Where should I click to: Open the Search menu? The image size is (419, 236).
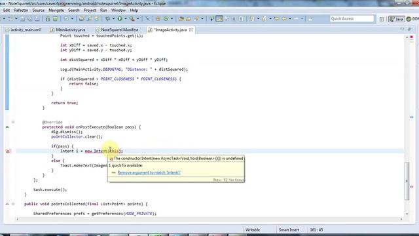coord(74,10)
